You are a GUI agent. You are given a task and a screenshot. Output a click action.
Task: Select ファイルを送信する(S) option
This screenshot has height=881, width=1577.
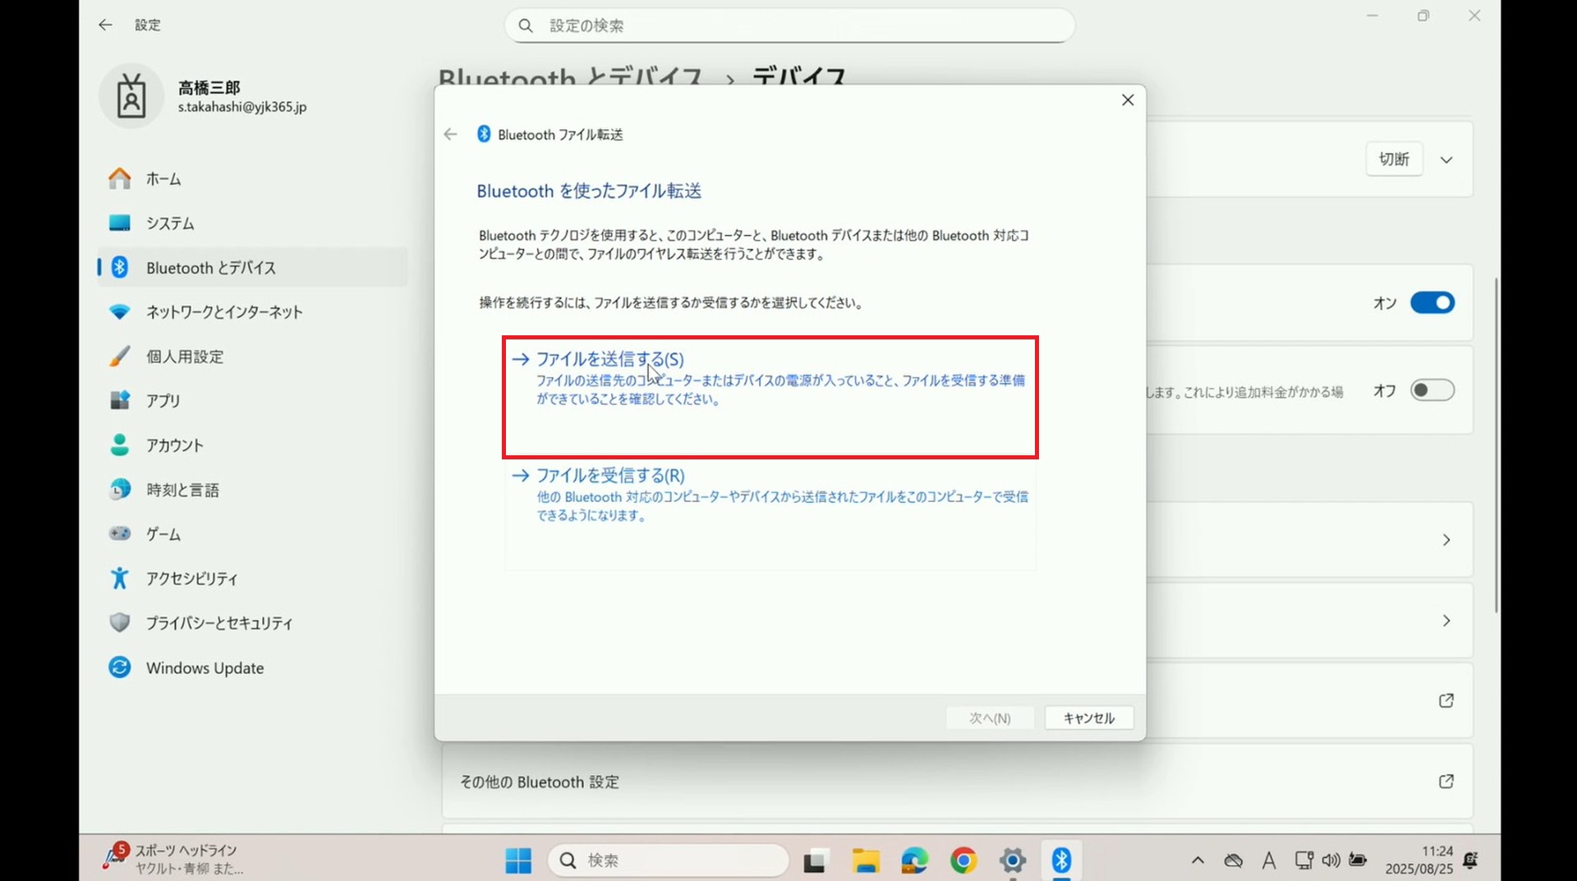(x=609, y=359)
